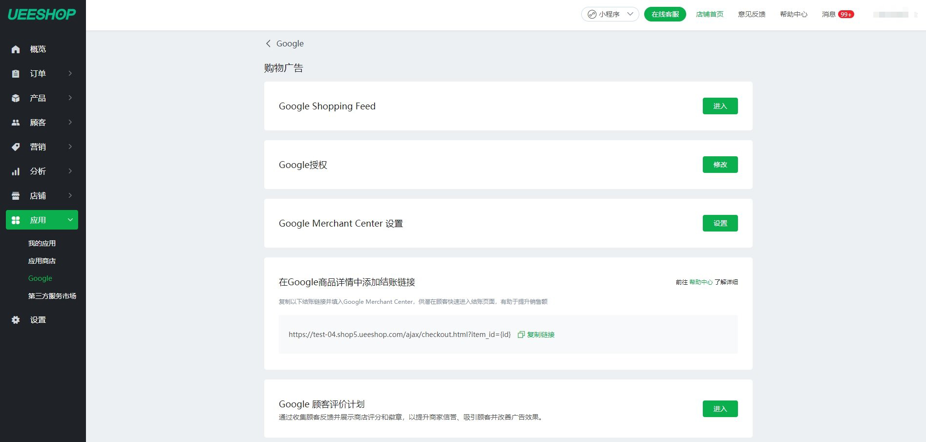Viewport: 926px width, 442px height.
Task: Click the Google Merchant Center 设置 title
Action: 341,223
